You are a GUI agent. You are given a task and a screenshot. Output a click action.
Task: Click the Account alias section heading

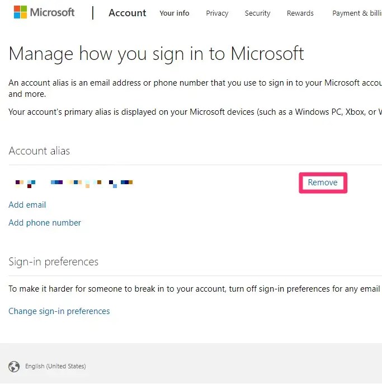[39, 151]
